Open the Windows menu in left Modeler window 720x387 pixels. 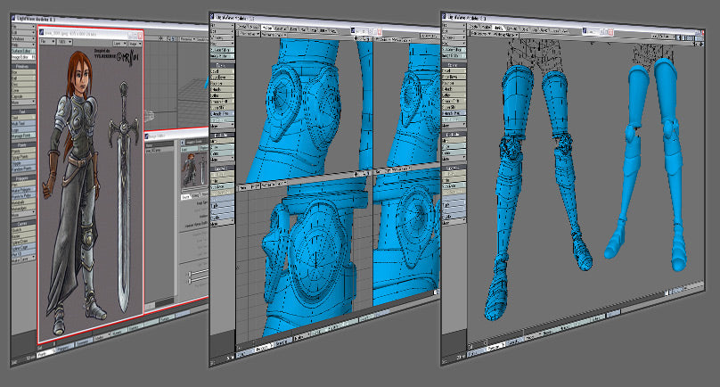coord(20,38)
